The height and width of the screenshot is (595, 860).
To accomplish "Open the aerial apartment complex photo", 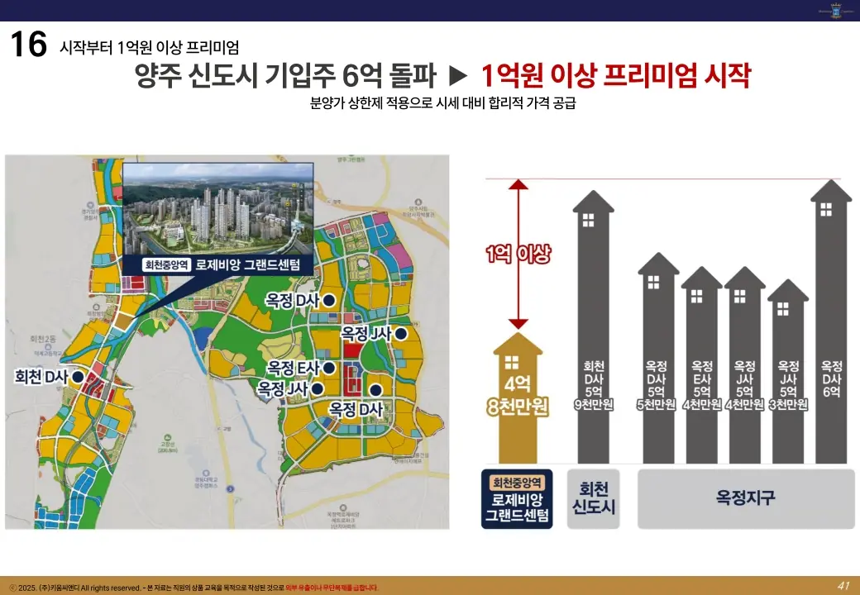I will pyautogui.click(x=217, y=207).
